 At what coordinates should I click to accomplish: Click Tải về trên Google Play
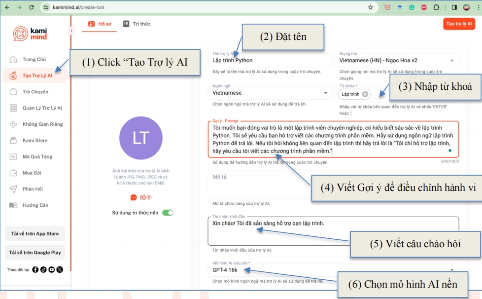point(35,253)
